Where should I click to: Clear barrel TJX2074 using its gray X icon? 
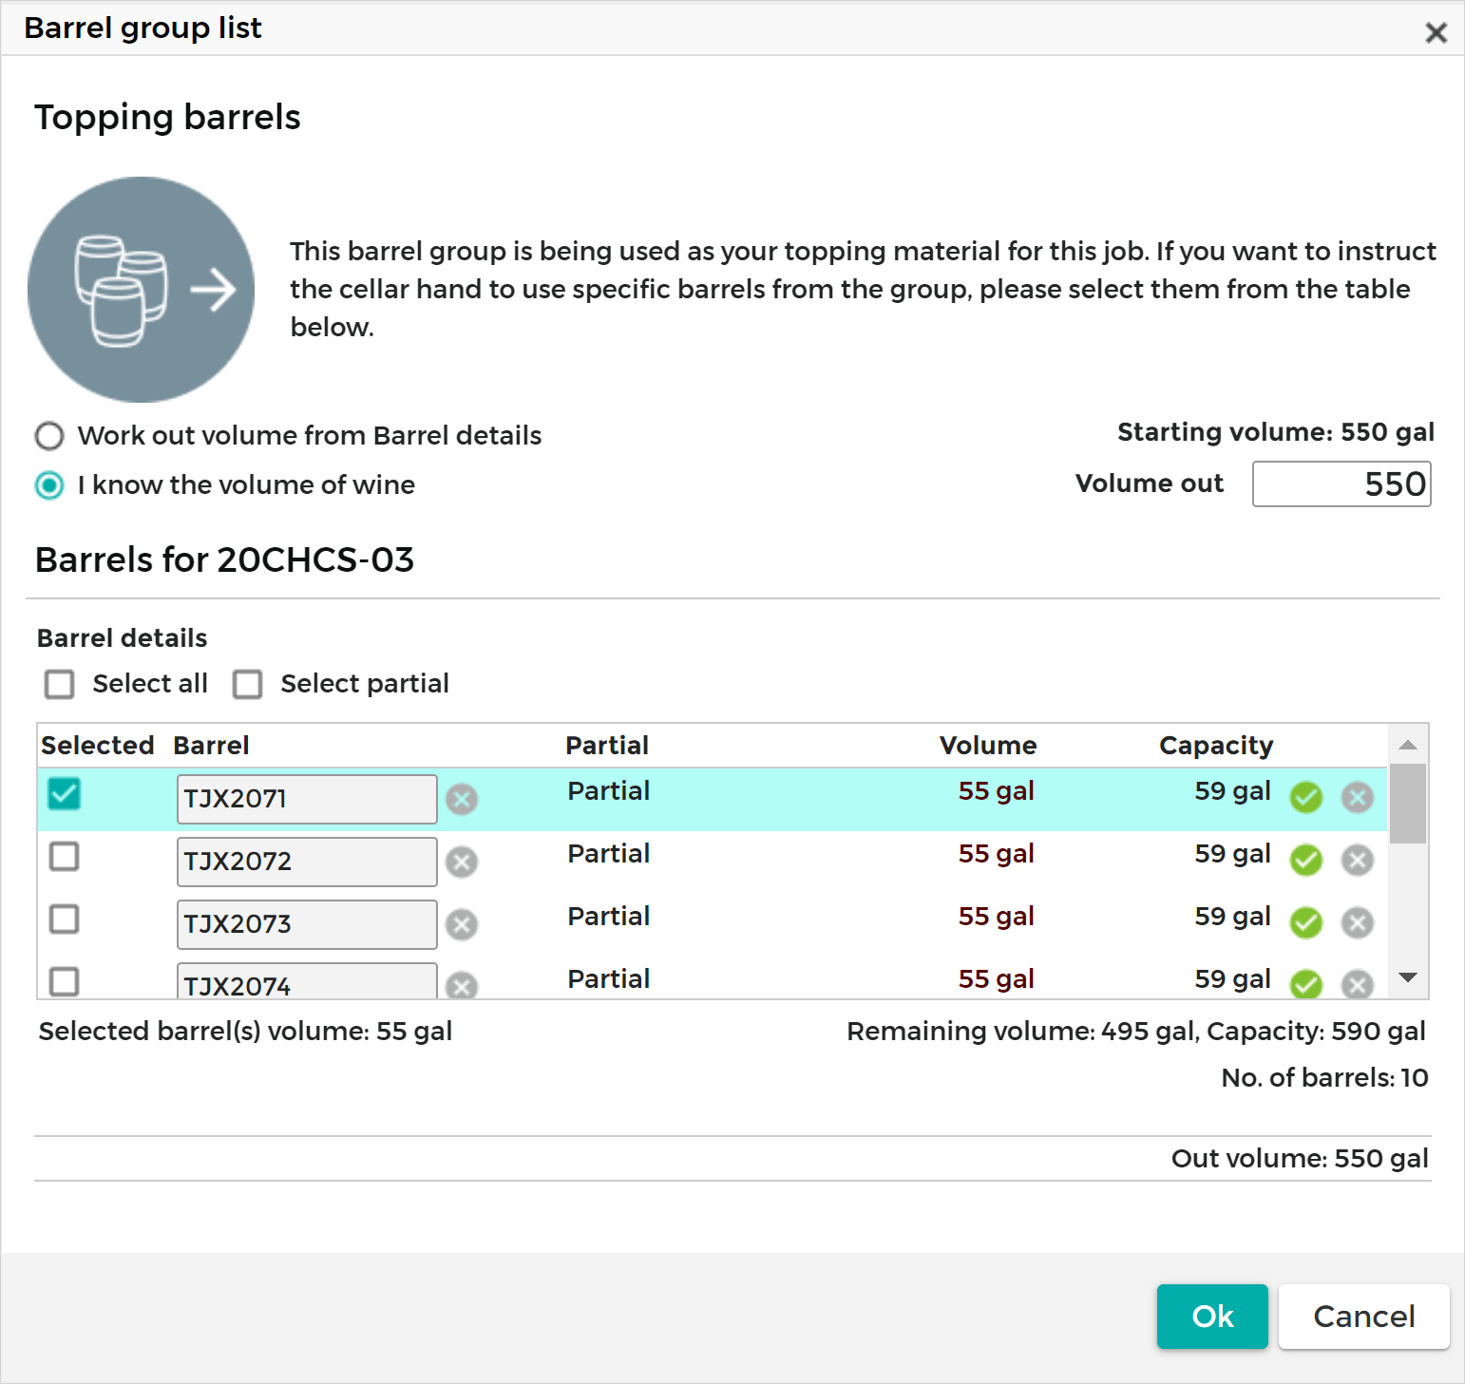pyautogui.click(x=462, y=986)
